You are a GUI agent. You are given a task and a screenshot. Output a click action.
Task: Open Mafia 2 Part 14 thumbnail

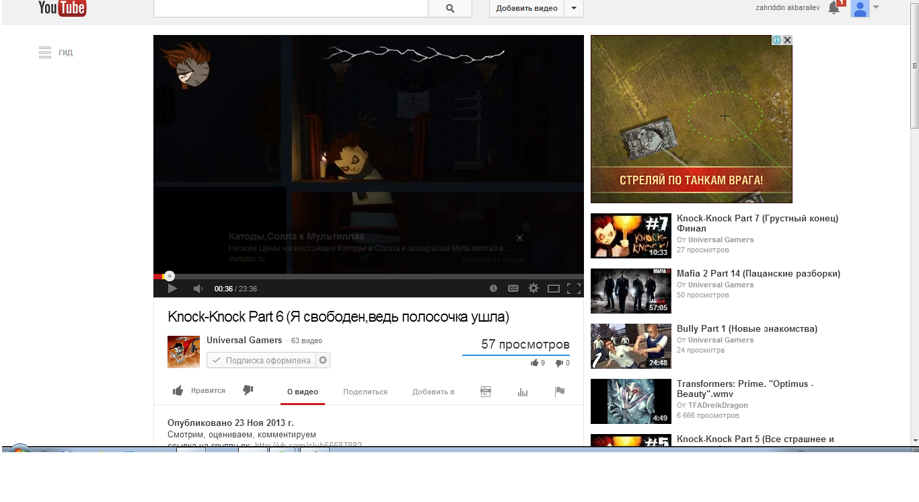click(631, 291)
